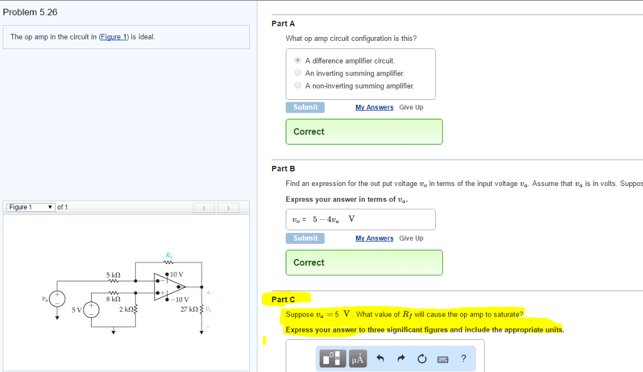The image size is (643, 372).
Task: Click the 'Part B' heading
Action: point(283,169)
